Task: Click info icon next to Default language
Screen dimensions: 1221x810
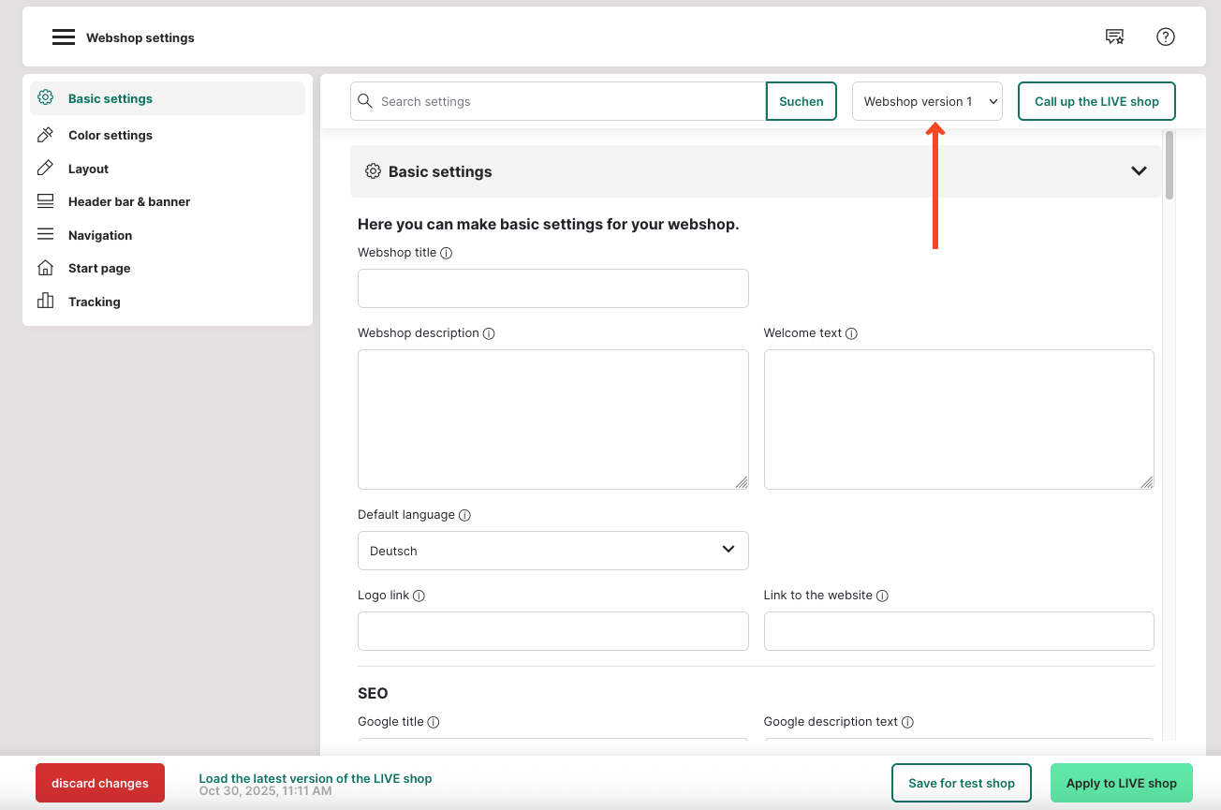Action: pos(464,515)
